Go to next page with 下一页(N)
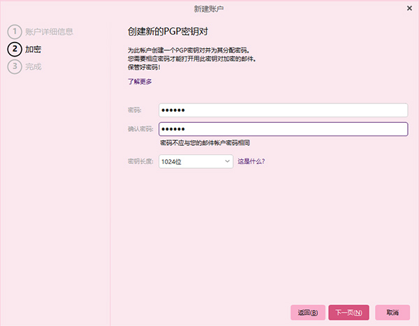The width and height of the screenshot is (419, 326). pyautogui.click(x=348, y=312)
